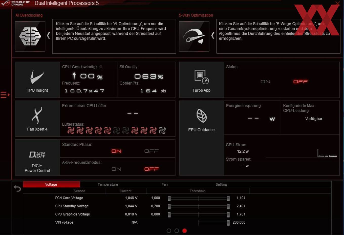Select the seventh greyed fan status icon

(126, 130)
